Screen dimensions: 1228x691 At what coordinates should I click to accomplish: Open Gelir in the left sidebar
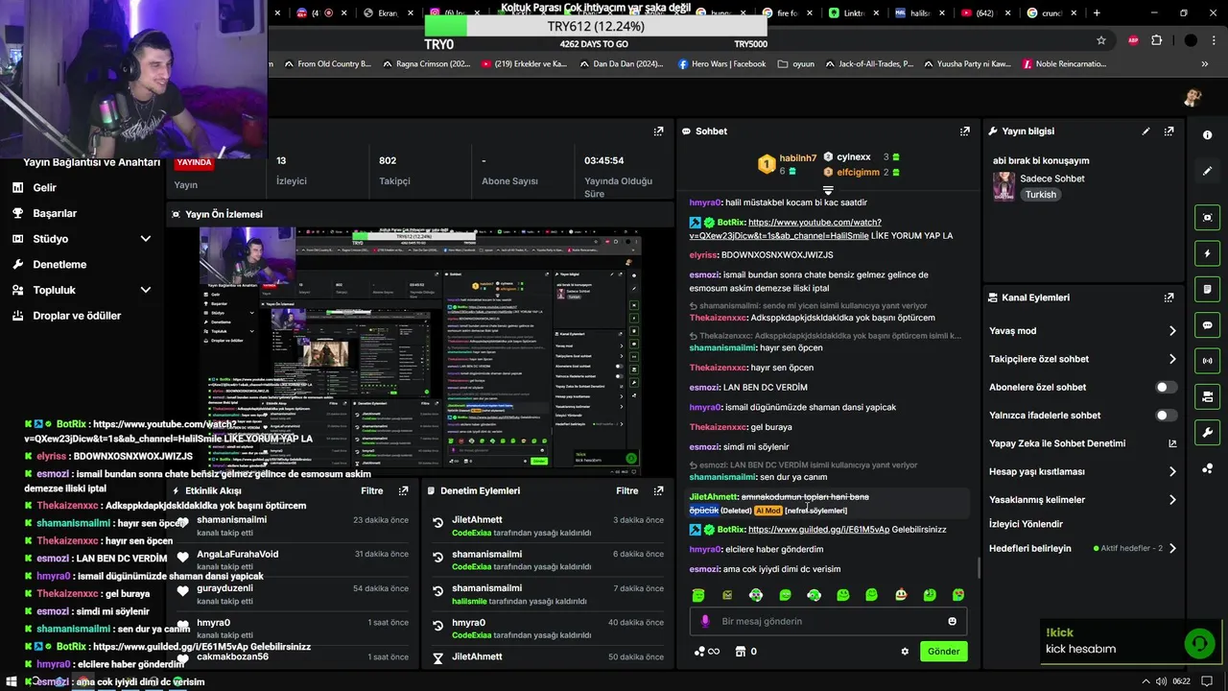44,188
